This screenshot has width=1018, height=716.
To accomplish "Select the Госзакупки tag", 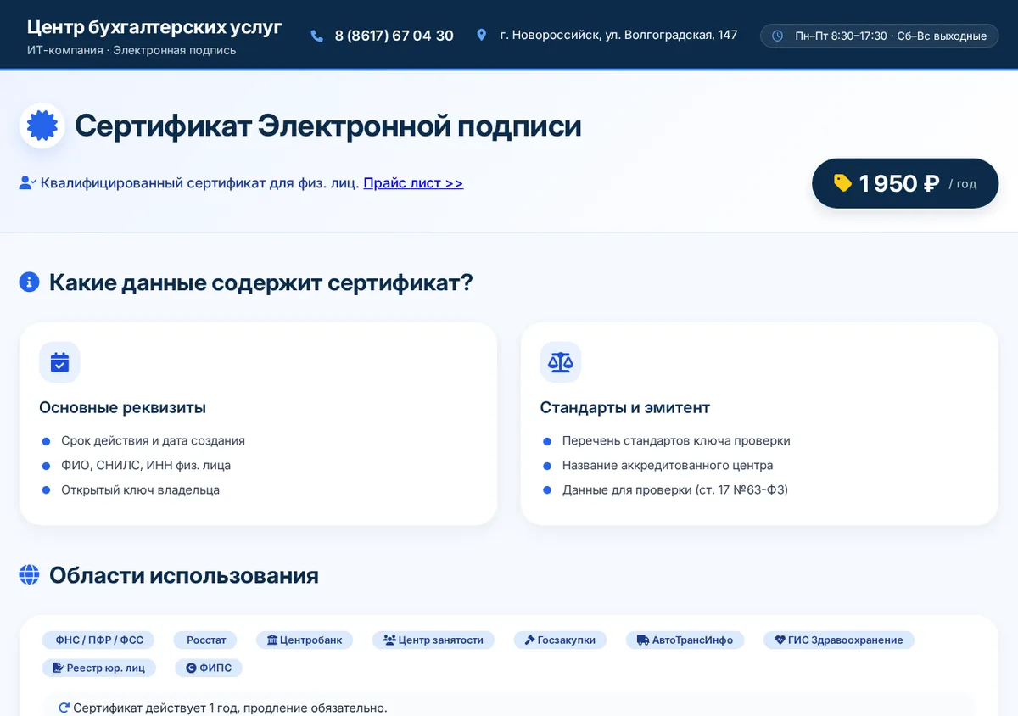I will tap(560, 640).
